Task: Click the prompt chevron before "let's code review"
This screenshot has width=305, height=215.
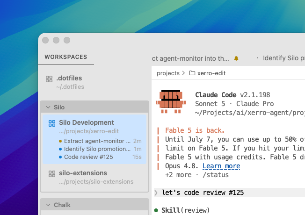Action: 156,193
